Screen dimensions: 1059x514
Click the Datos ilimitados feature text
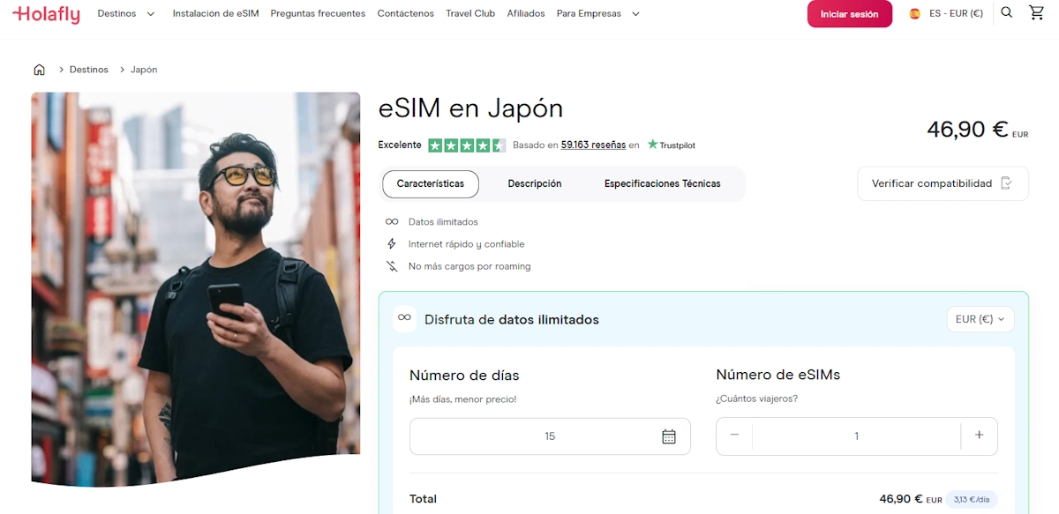point(443,222)
